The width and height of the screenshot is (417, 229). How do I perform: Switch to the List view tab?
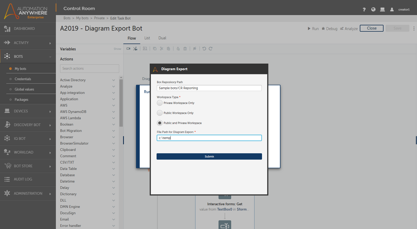(147, 38)
